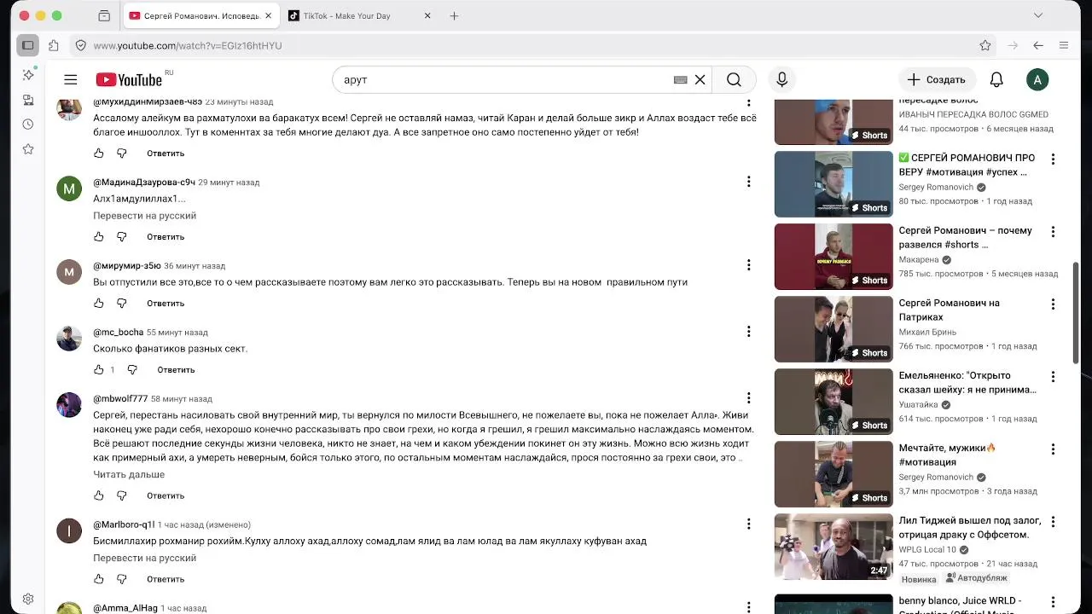Bookmark this page with the star icon
The height and width of the screenshot is (614, 1092).
tap(985, 45)
